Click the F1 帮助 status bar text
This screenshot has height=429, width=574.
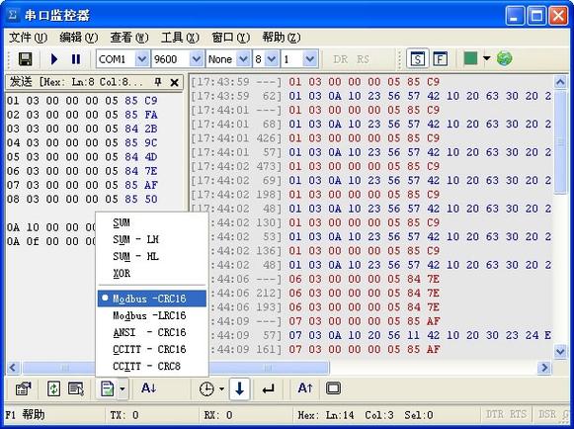pos(25,415)
